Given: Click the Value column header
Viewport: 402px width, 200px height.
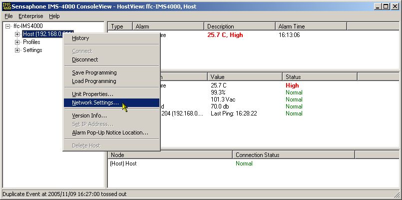Looking at the screenshot, I should (x=245, y=77).
